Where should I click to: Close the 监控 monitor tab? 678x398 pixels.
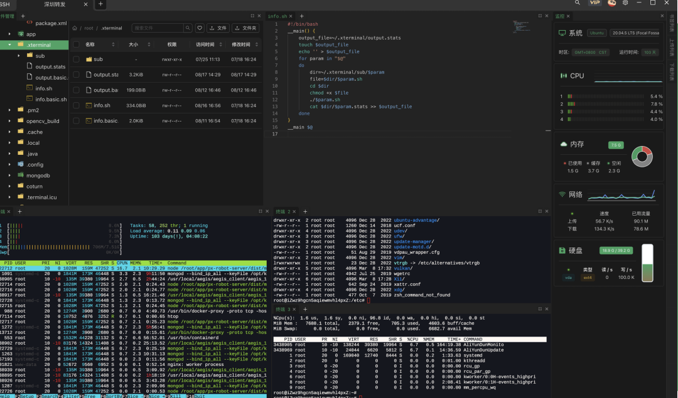[568, 16]
